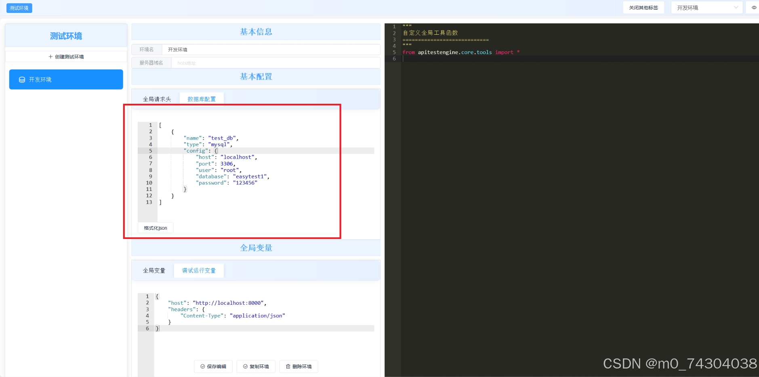This screenshot has width=759, height=377.
Task: Click the checkmark icon on 复制环境 button
Action: point(245,367)
